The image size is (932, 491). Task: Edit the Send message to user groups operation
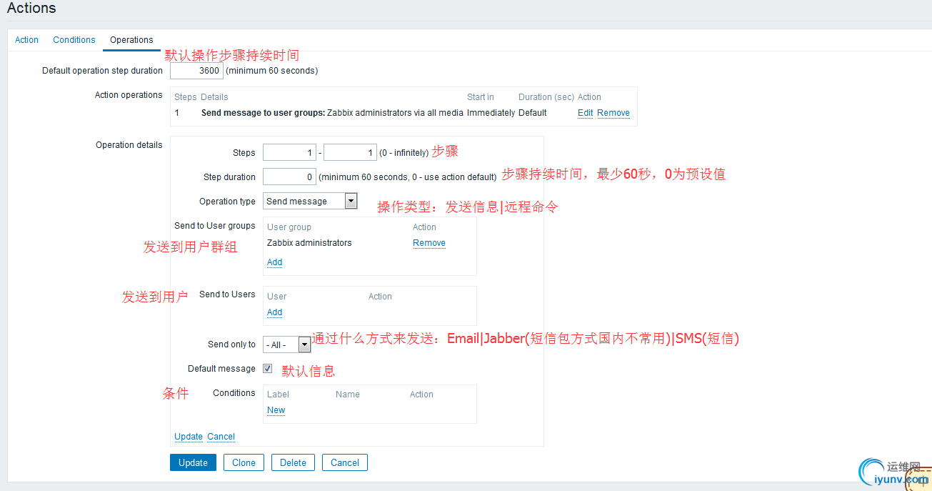coord(585,113)
